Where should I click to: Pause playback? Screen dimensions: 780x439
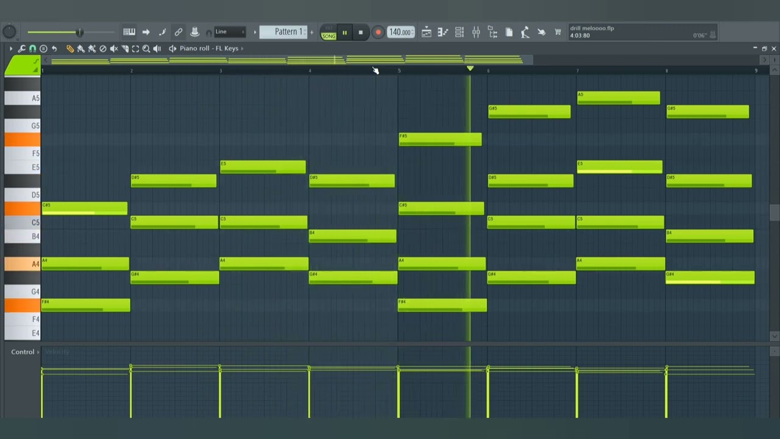pos(344,32)
